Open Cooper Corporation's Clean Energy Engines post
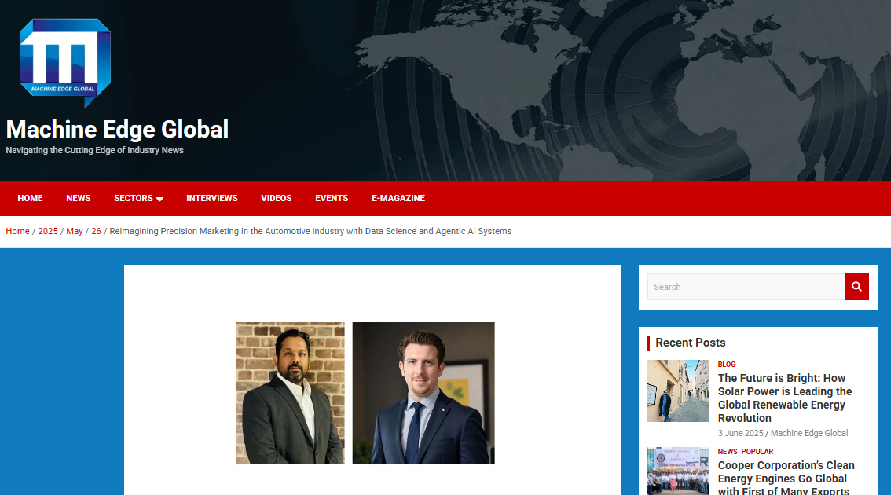This screenshot has height=495, width=891. [x=786, y=478]
